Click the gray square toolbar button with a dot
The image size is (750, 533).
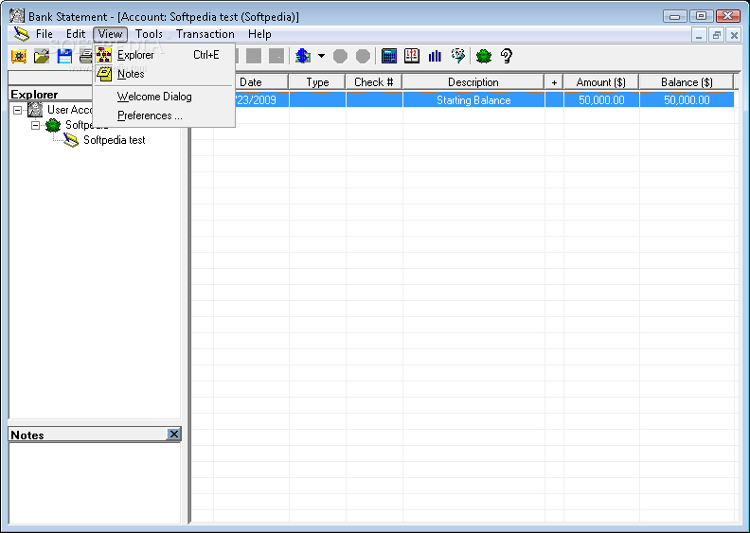[277, 57]
